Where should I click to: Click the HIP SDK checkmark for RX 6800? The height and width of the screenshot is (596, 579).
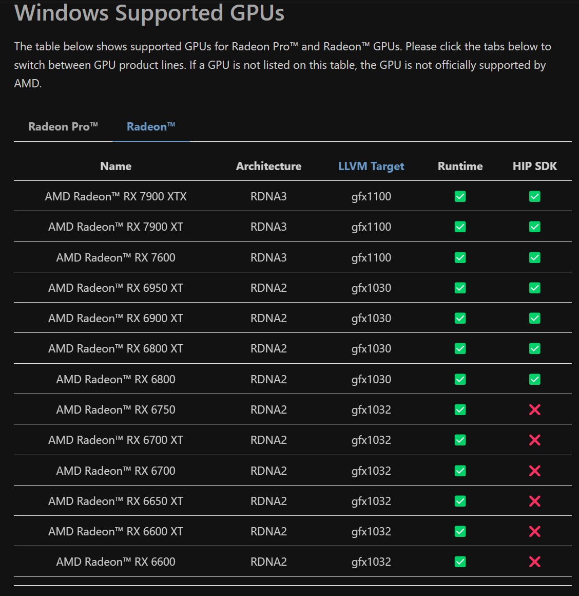point(535,379)
